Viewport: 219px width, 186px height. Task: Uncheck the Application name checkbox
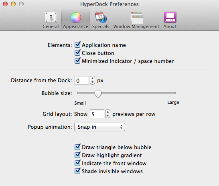[x=77, y=45]
